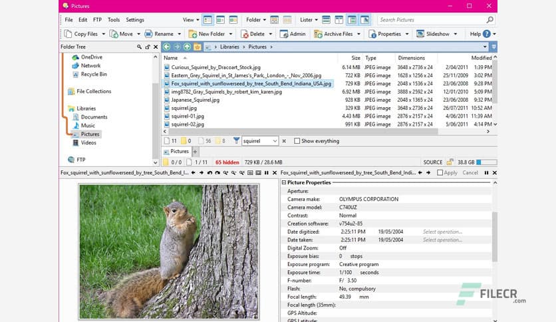Screen dimensions: 556x322
Task: Toggle the second button after the Lister dropdown
Action: [x=339, y=20]
